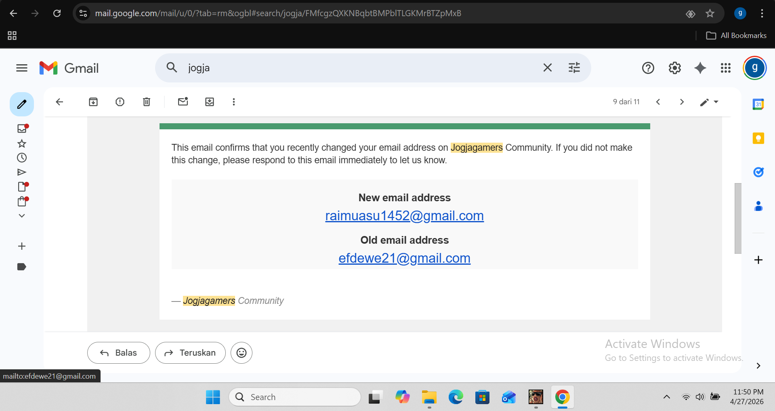775x411 pixels.
Task: Click the Gmail logo
Action: 69,68
